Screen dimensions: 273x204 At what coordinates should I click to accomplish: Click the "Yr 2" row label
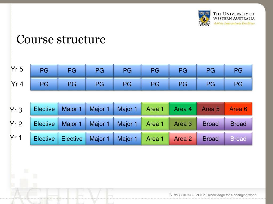tap(16, 124)
